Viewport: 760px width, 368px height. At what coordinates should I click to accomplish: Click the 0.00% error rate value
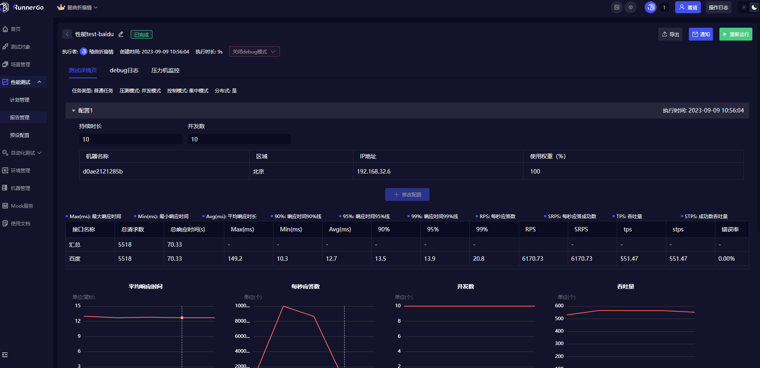click(727, 259)
